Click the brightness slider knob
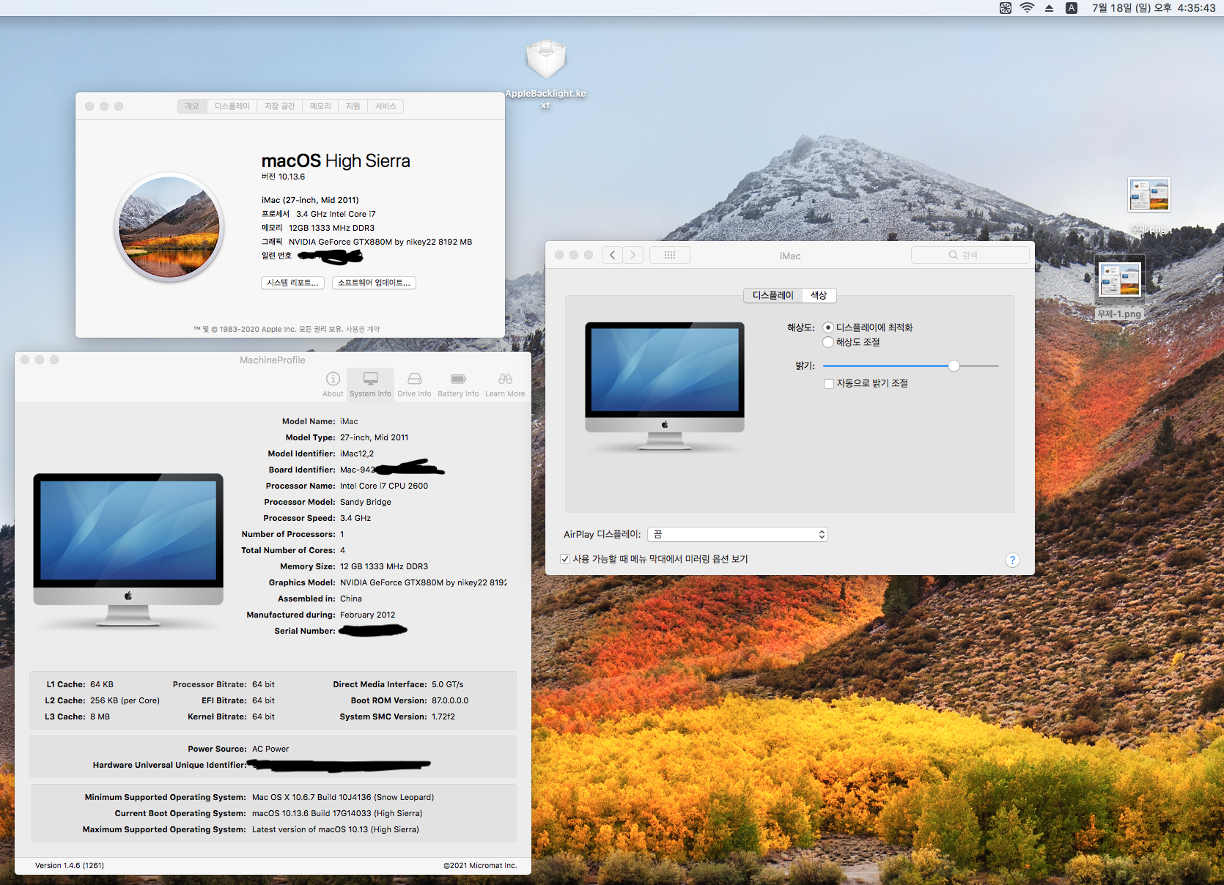1224x885 pixels. click(x=954, y=366)
